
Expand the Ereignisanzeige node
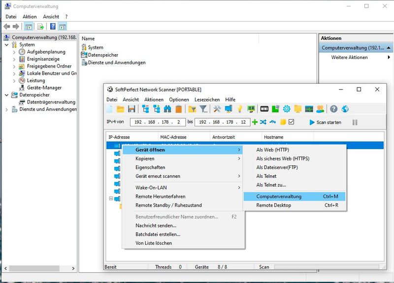(14, 59)
